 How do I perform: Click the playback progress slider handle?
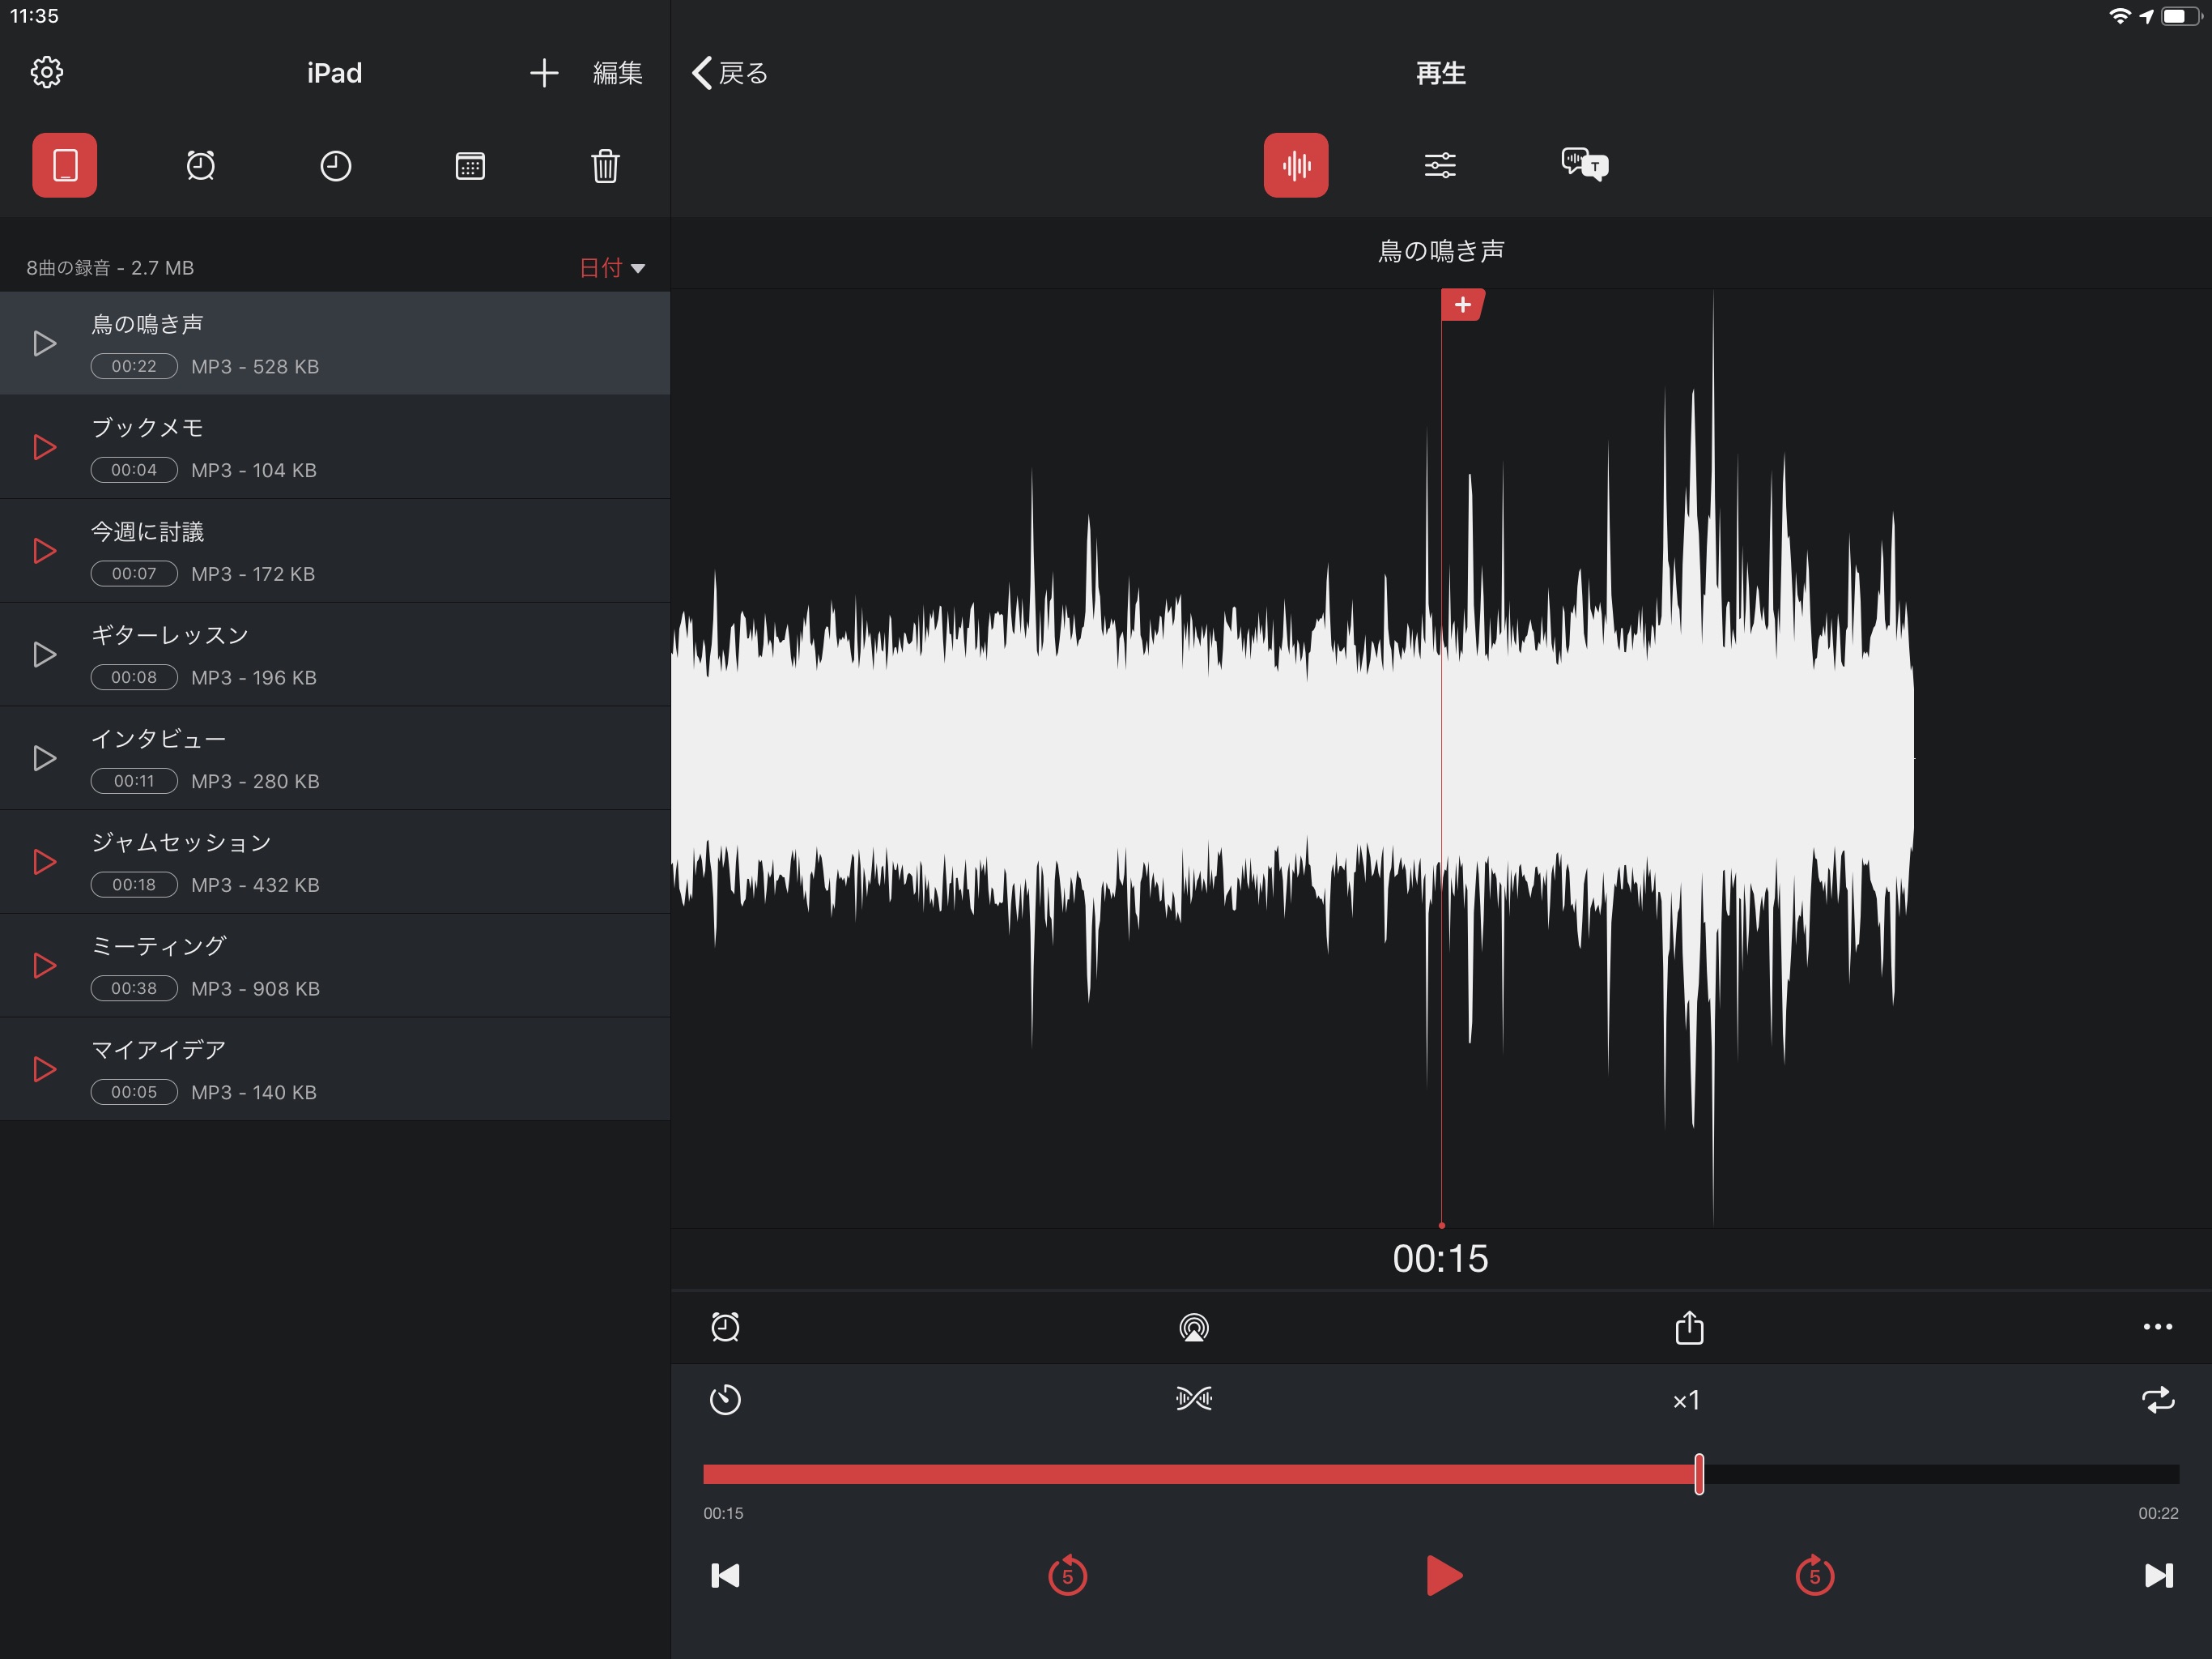pos(1699,1473)
